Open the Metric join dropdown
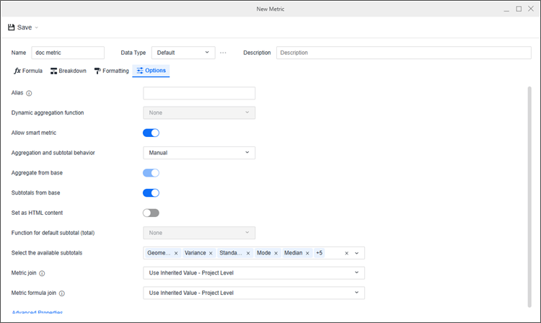Viewport: 541px width, 323px height. pos(253,273)
